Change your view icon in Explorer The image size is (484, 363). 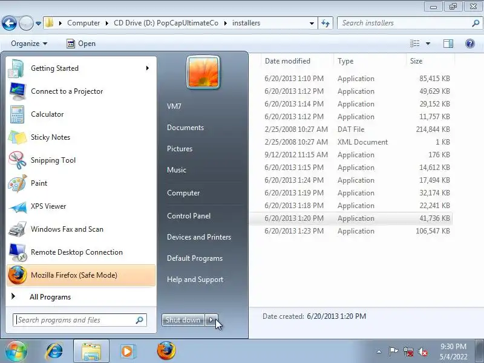pos(415,44)
